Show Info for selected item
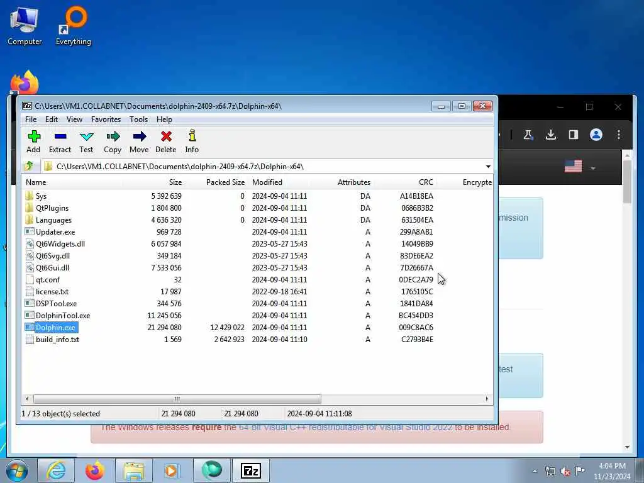 pos(192,142)
